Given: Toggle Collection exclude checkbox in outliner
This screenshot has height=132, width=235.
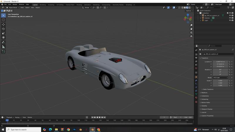Looking at the screenshot, I should tap(227, 13).
